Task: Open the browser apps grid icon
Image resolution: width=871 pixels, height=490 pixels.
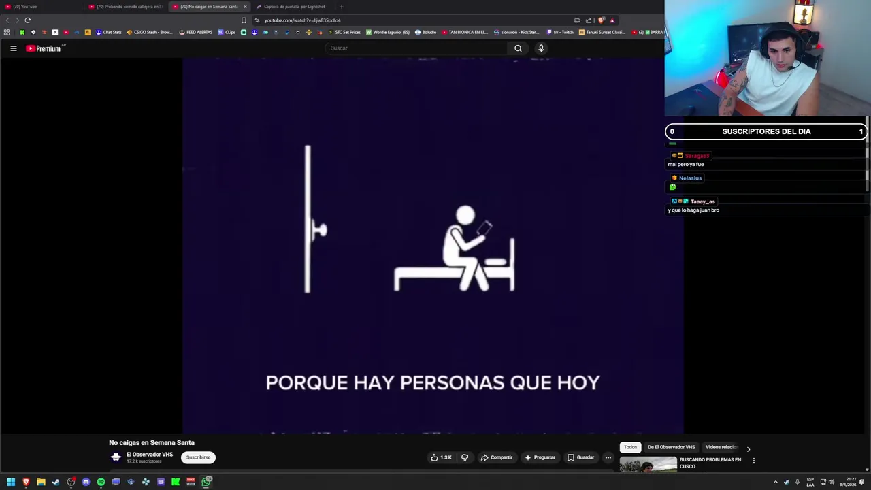Action: tap(7, 32)
